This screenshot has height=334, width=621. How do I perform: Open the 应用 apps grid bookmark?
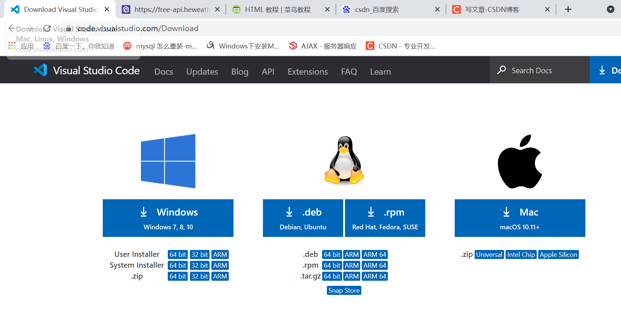[21, 46]
